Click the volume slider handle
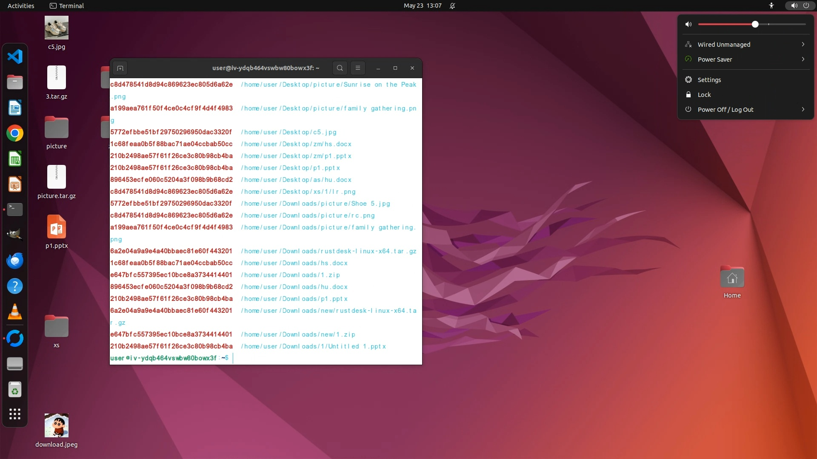 click(x=755, y=24)
